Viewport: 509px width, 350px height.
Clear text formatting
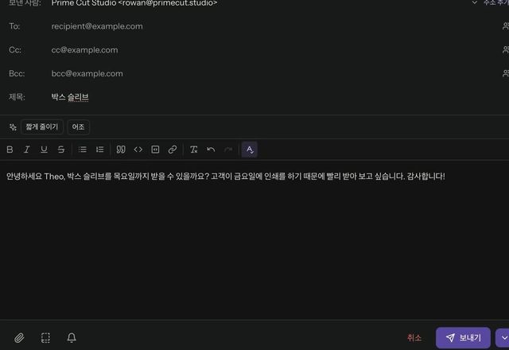194,150
